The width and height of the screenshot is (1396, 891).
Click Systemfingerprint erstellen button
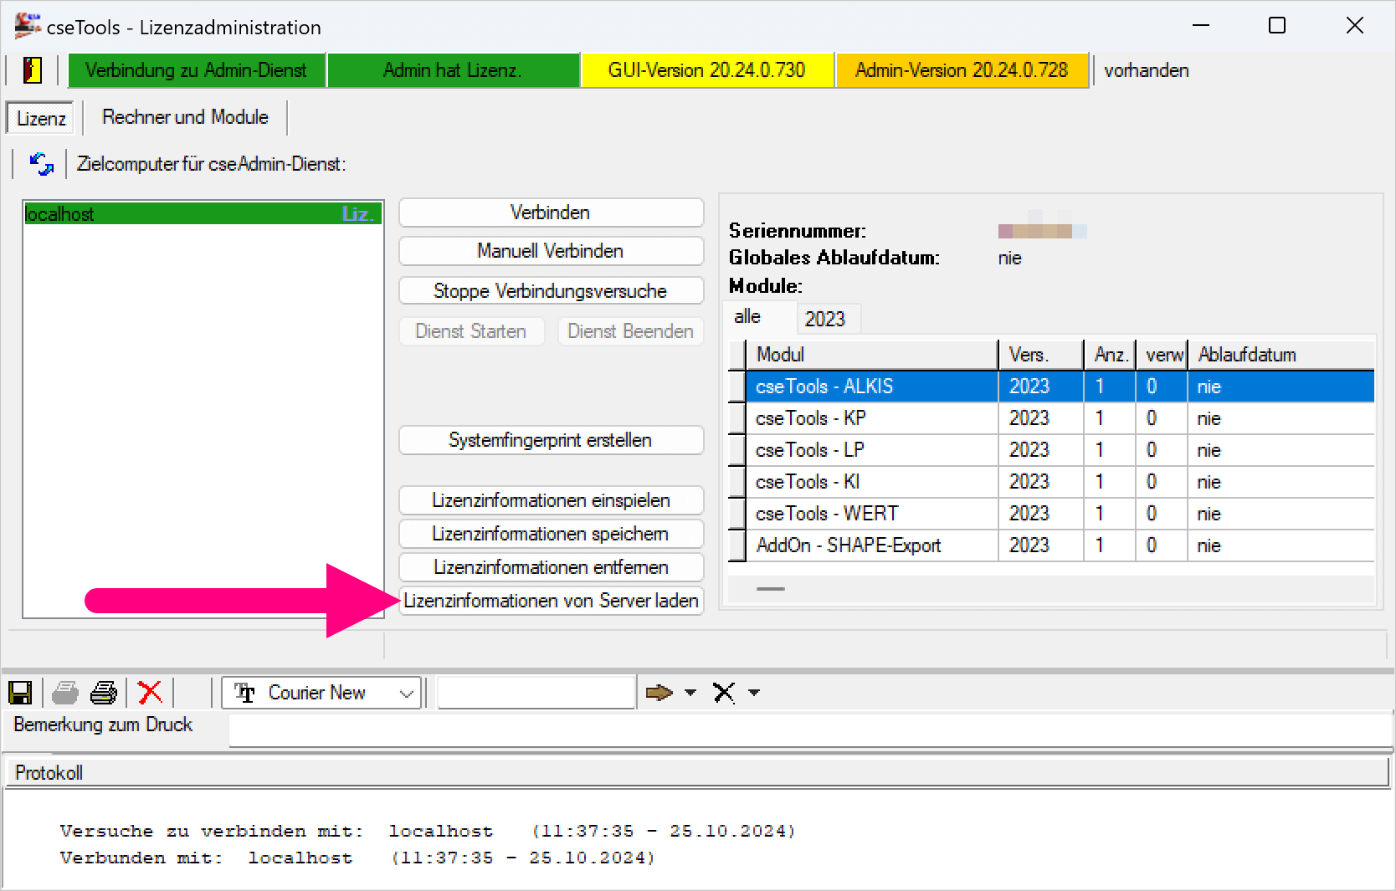(x=551, y=440)
